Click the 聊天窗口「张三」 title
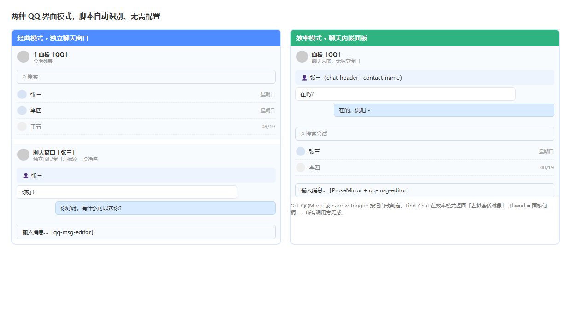 coord(54,152)
